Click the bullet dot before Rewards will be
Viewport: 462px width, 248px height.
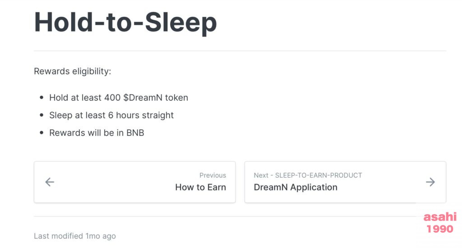coord(42,133)
